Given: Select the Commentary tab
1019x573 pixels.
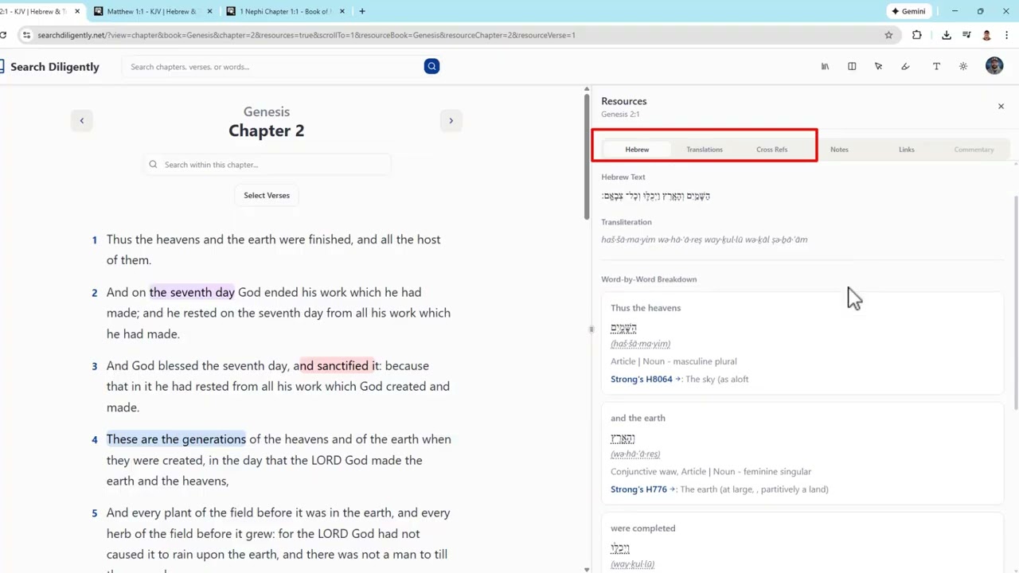Looking at the screenshot, I should click(x=974, y=150).
